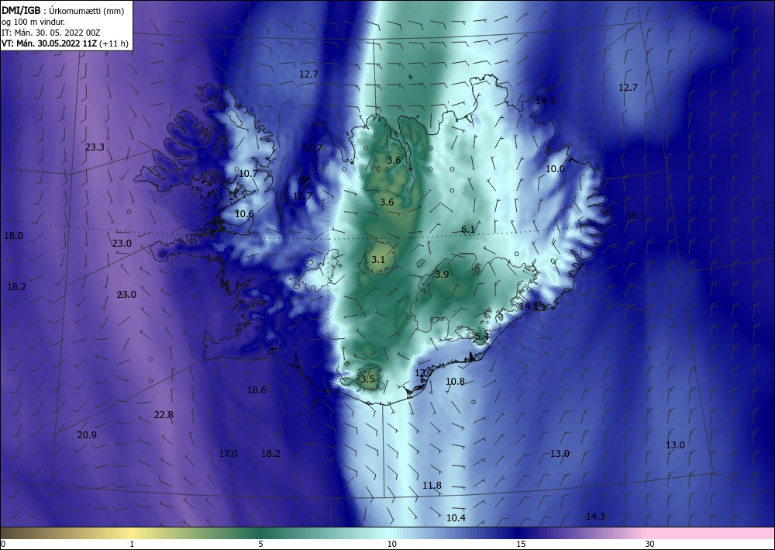Viewport: 775px width, 550px height.
Task: Click the 23.3 value on the map
Action: tap(95, 147)
